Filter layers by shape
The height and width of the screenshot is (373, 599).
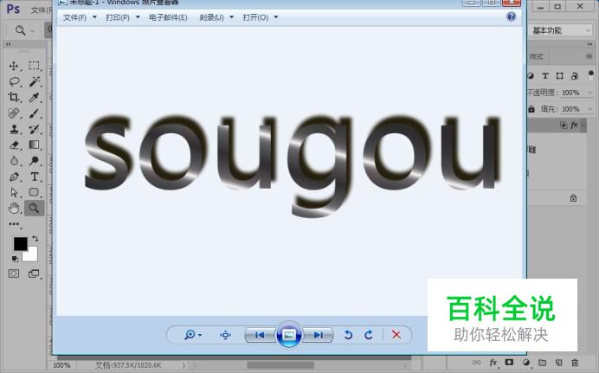click(560, 76)
